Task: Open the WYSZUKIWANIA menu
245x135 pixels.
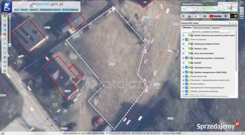Action: click(x=70, y=10)
